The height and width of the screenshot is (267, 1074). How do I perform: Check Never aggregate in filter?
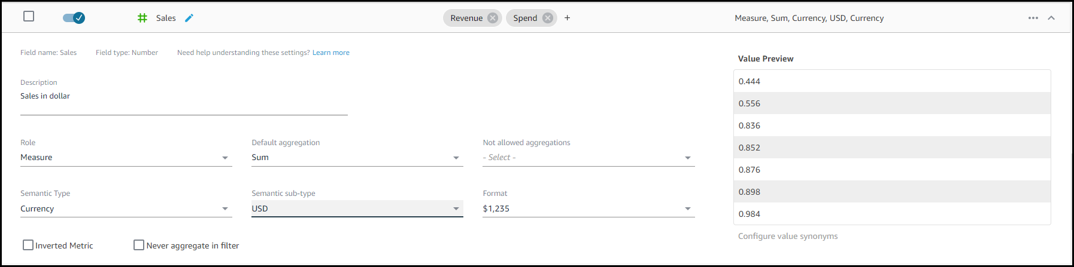click(x=139, y=245)
